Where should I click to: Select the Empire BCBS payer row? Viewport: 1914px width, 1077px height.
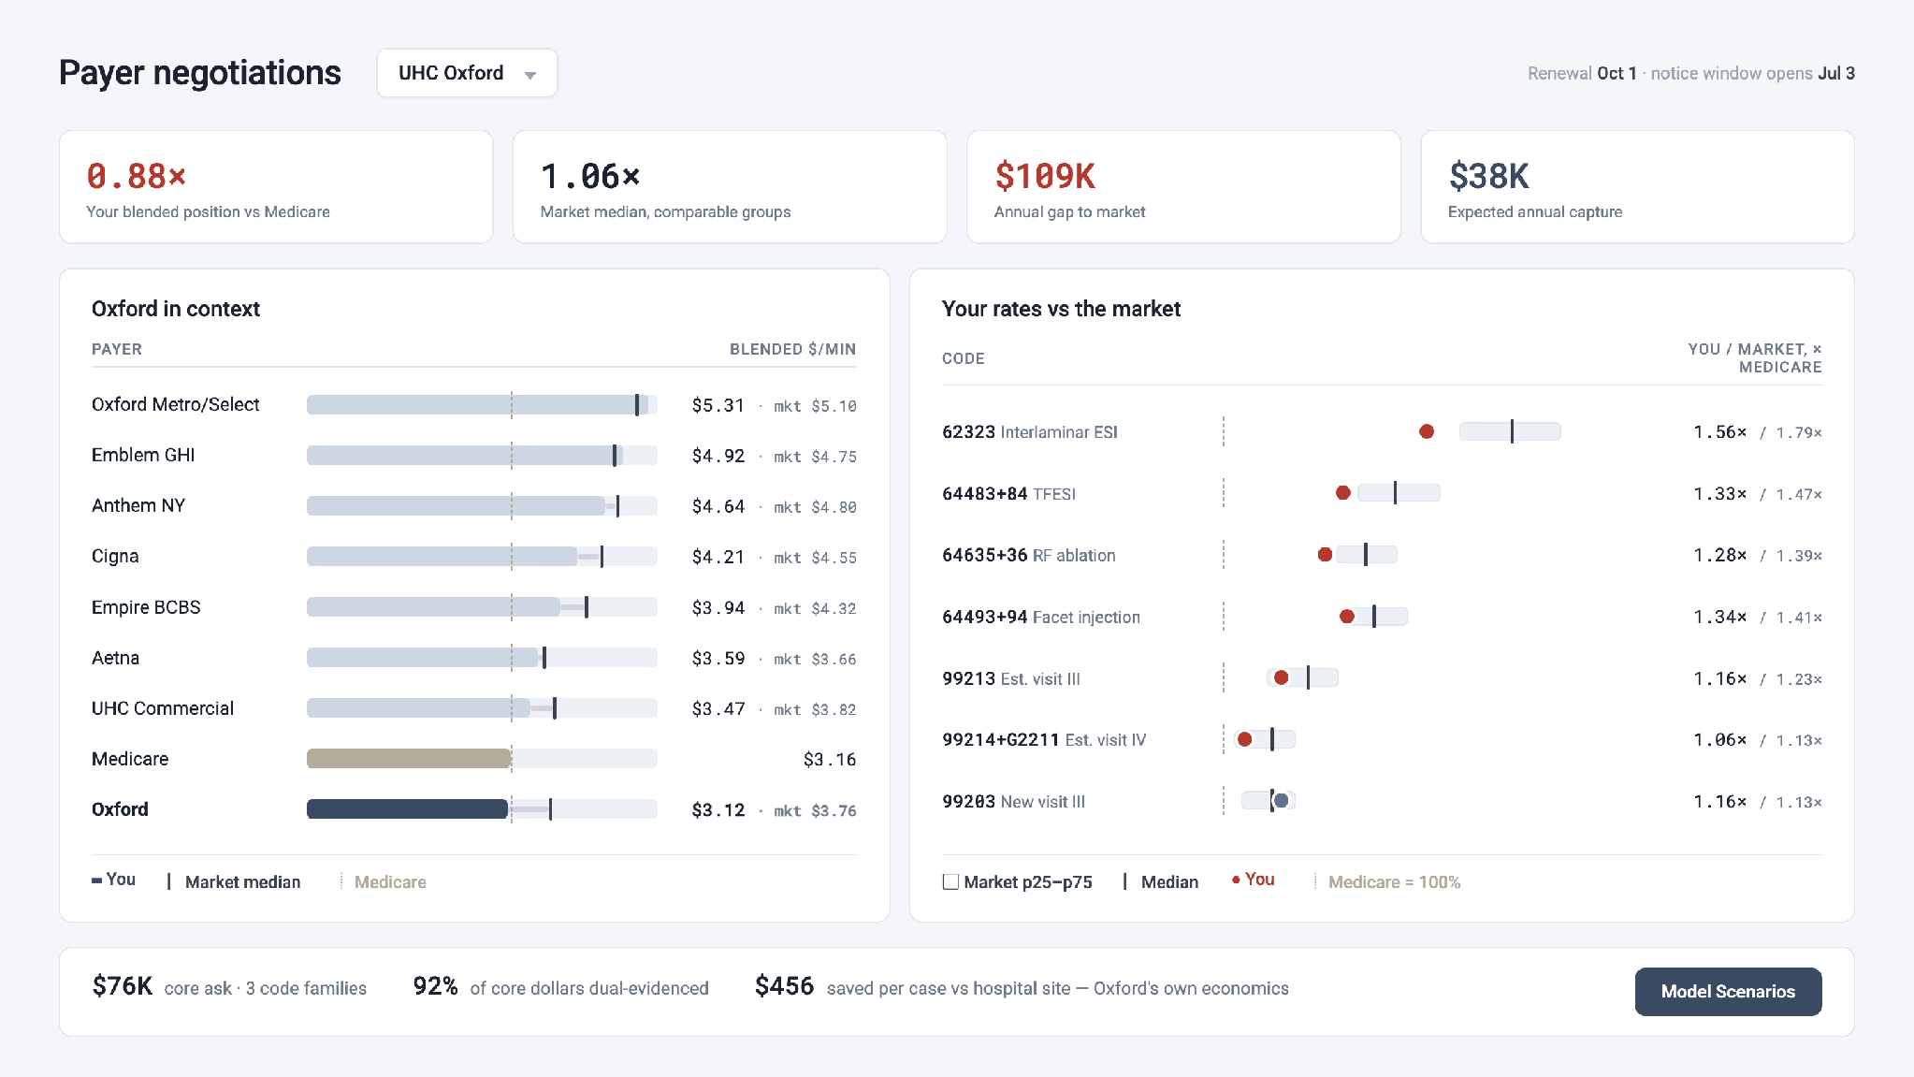point(474,607)
